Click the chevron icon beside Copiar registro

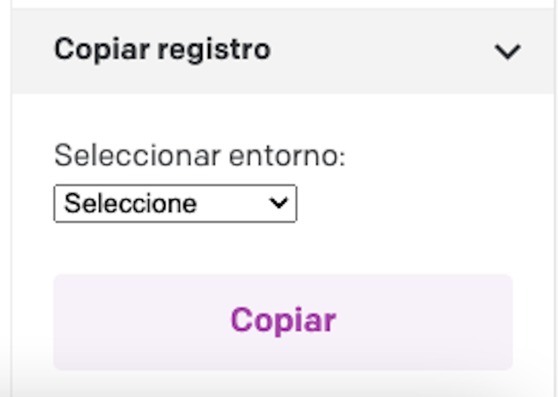tap(508, 52)
